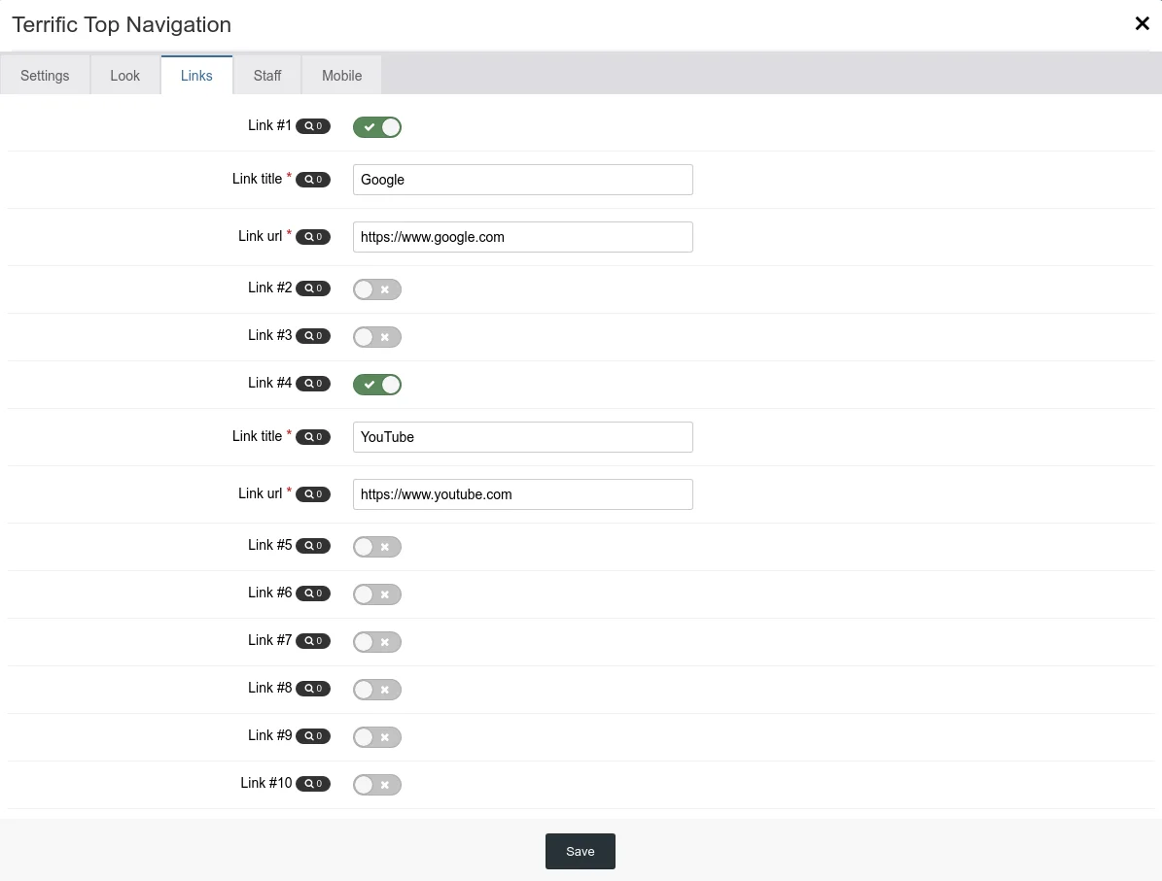This screenshot has height=881, width=1162.
Task: Click the search badge next to Link #4
Action: tap(313, 384)
